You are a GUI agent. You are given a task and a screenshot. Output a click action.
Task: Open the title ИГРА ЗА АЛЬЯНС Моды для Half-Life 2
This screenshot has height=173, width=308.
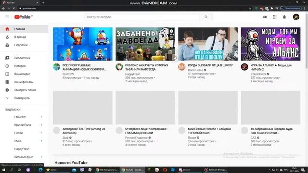[271, 67]
